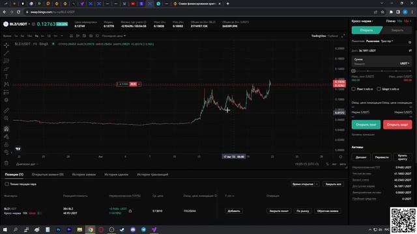Click the 'Сумма' amount input field
This screenshot has height=234, width=417.
click(381, 62)
